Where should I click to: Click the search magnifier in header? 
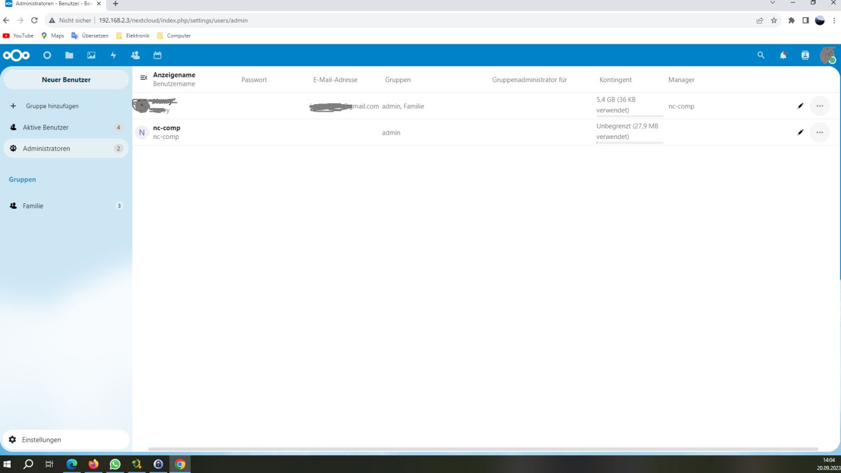(x=761, y=55)
